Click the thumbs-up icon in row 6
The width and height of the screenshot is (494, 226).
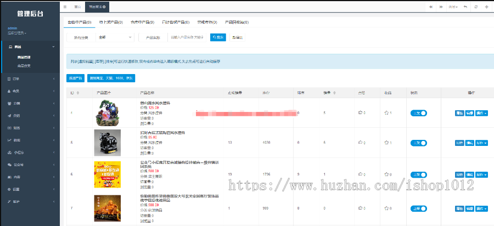click(x=360, y=174)
